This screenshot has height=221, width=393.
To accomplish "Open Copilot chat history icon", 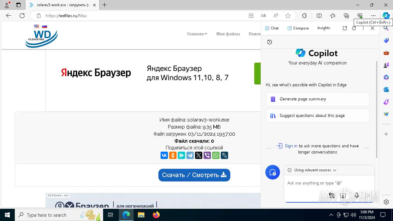I will (x=270, y=42).
